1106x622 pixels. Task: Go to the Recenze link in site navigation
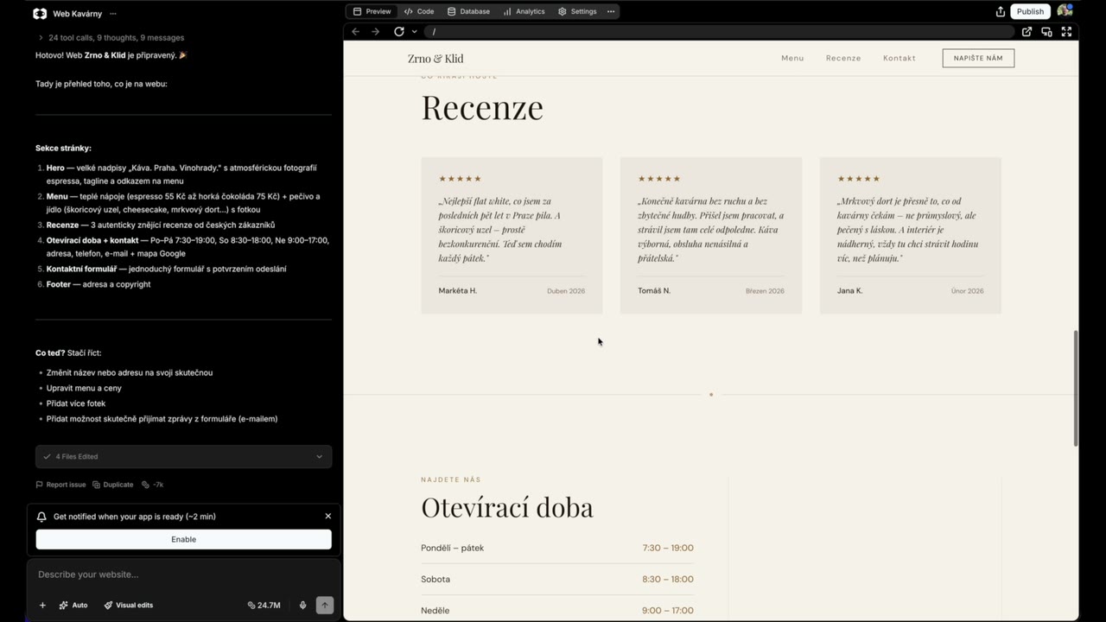pyautogui.click(x=843, y=58)
